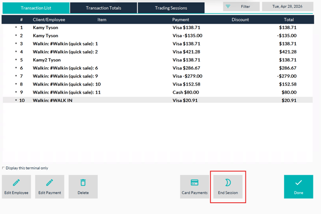321x214 pixels.
Task: Open the Tue, Apr 28, 2026 date picker
Action: (287, 6)
